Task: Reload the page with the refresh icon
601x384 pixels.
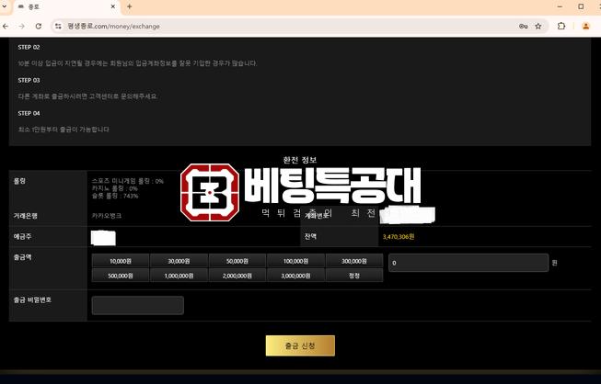Action: 39,27
